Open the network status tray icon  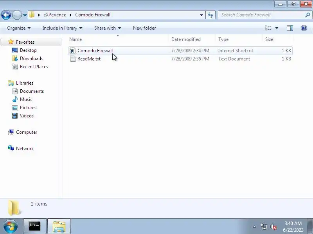pos(264,227)
